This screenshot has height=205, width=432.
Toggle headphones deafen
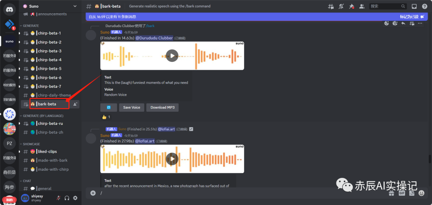[67, 198]
